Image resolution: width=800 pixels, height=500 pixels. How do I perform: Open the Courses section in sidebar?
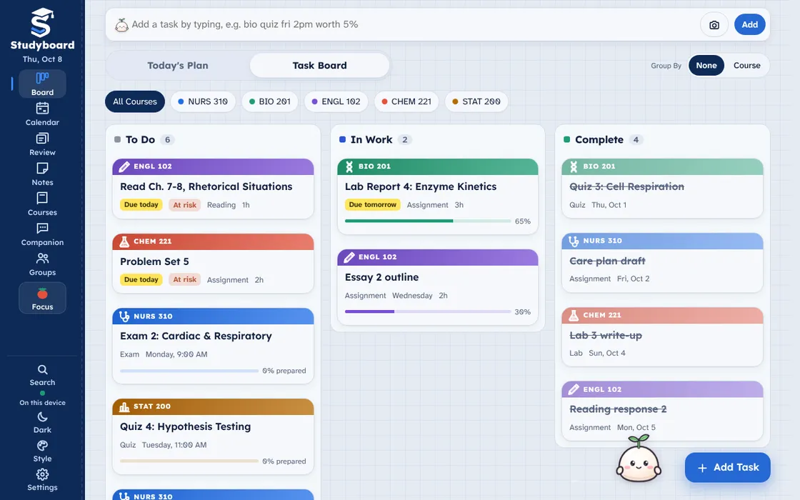pyautogui.click(x=42, y=204)
